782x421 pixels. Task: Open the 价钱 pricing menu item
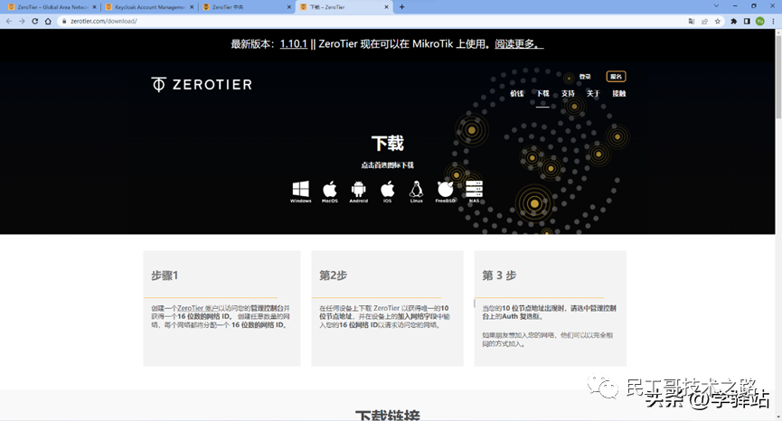point(517,93)
